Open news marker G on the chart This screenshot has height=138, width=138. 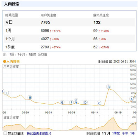[62, 102]
